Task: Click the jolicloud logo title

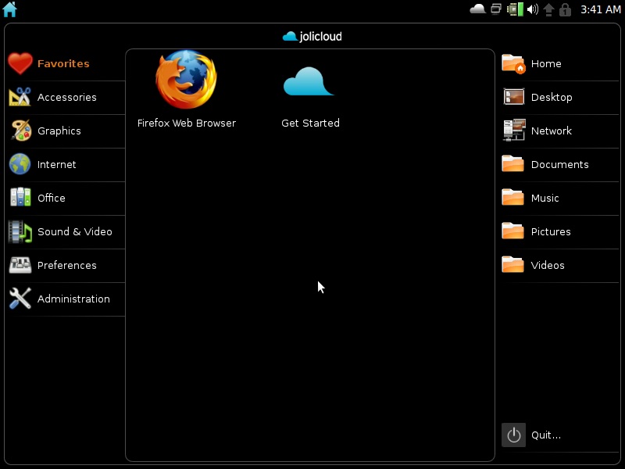Action: pyautogui.click(x=312, y=36)
